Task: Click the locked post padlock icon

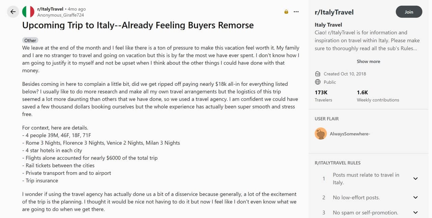Action: click(x=286, y=12)
